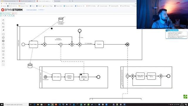The height and width of the screenshot is (106, 188).
Task: Open Chrome from the taskbar
Action: [x=52, y=105]
